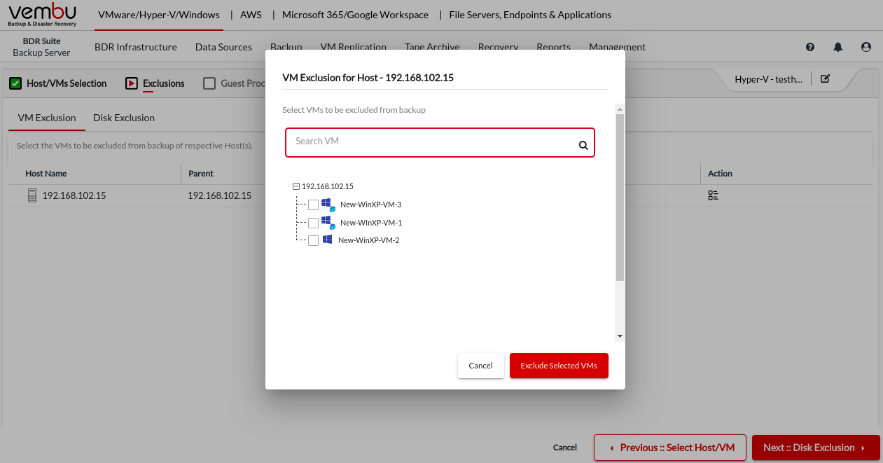This screenshot has width=883, height=463.
Task: Click Windows icon for New-WinXP-VM-2
Action: click(327, 240)
